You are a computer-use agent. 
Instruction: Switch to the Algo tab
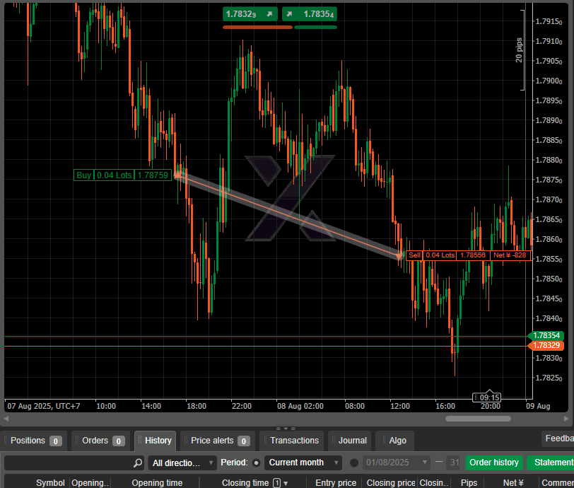[394, 441]
